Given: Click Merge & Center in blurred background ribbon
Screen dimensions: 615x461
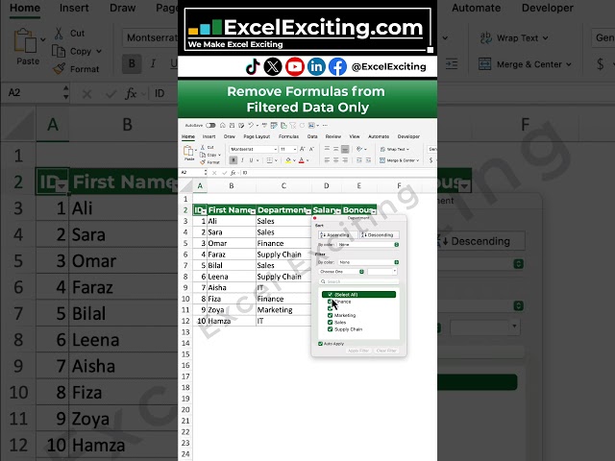Looking at the screenshot, I should pos(525,64).
